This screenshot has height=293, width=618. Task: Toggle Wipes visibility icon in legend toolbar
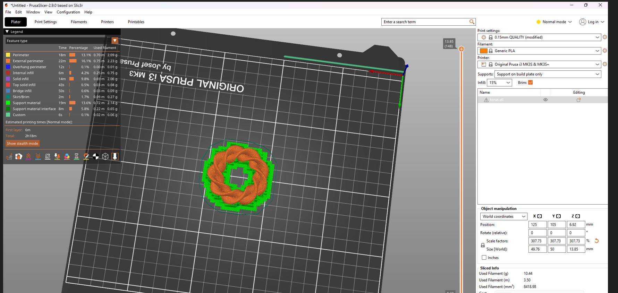click(x=19, y=156)
